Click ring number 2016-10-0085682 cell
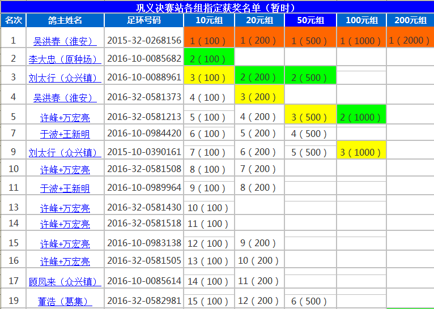The width and height of the screenshot is (434, 309). click(144, 58)
